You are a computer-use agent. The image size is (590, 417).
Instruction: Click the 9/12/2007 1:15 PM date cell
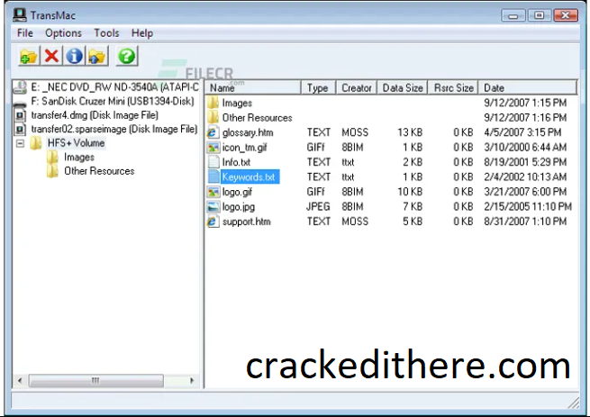(525, 103)
